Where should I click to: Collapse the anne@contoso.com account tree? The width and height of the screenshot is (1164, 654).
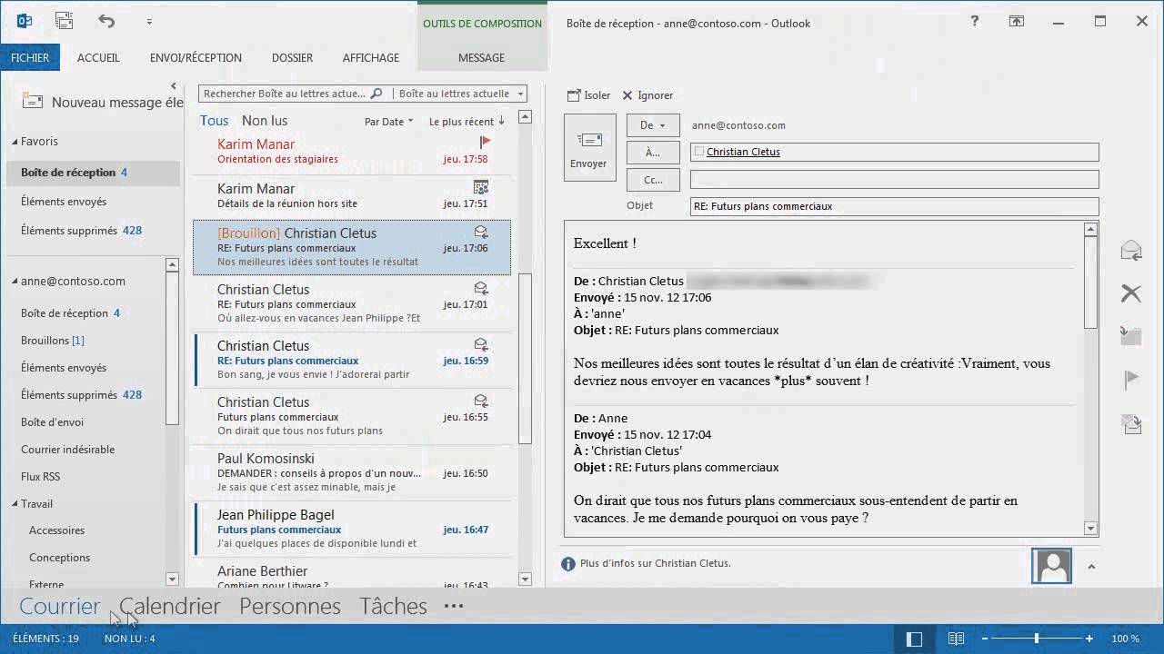(x=15, y=282)
